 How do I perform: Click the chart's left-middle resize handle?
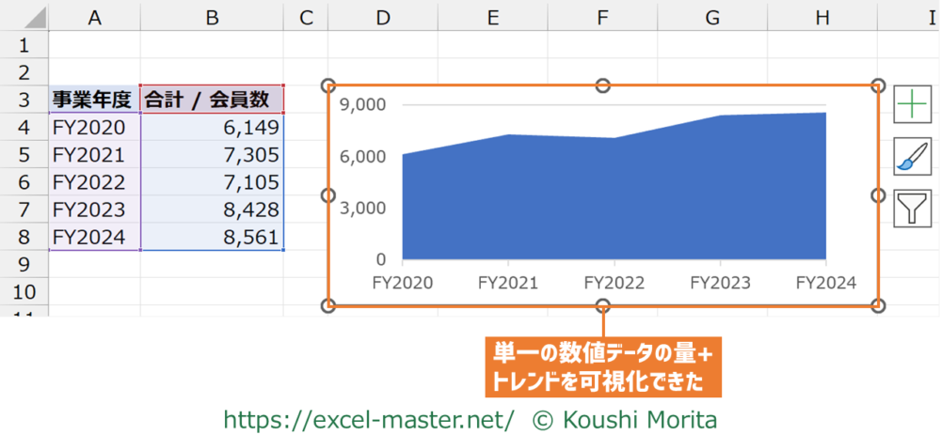coord(328,195)
